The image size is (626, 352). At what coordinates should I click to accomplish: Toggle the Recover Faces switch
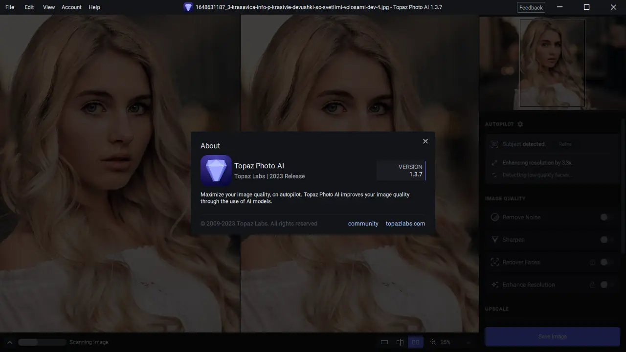(606, 262)
